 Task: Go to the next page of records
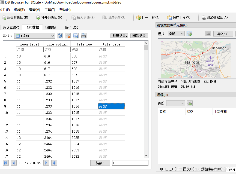[x=46, y=163]
